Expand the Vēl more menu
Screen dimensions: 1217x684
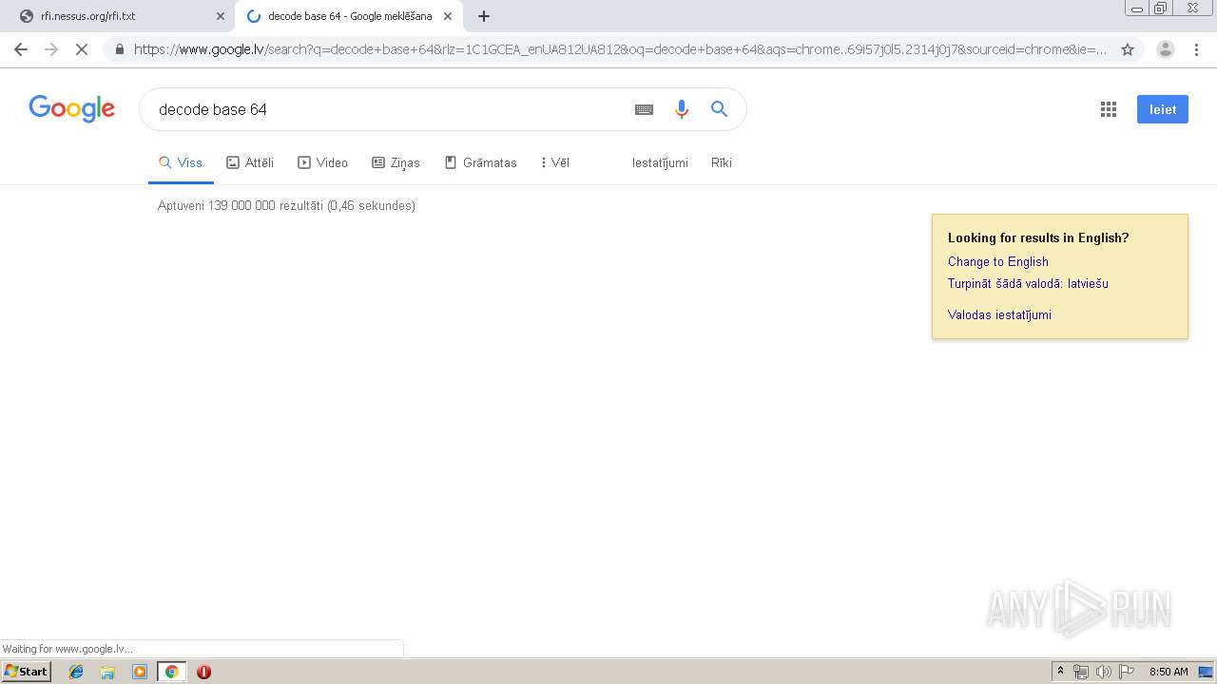pos(554,162)
